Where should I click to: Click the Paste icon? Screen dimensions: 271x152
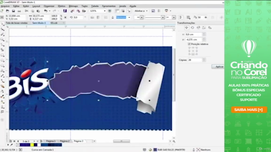38,11
